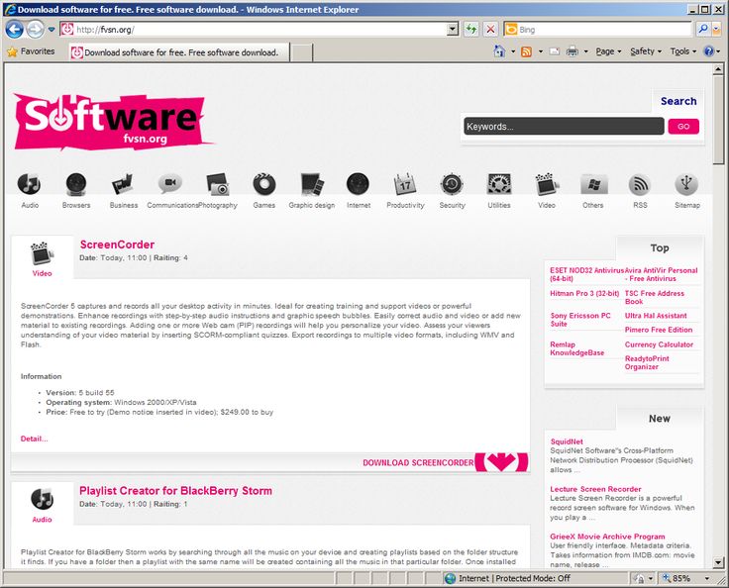Open the Utilities gear icon
Viewport: 729px width, 588px height.
point(499,184)
